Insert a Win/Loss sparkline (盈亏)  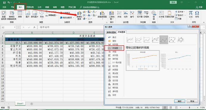(132, 14)
